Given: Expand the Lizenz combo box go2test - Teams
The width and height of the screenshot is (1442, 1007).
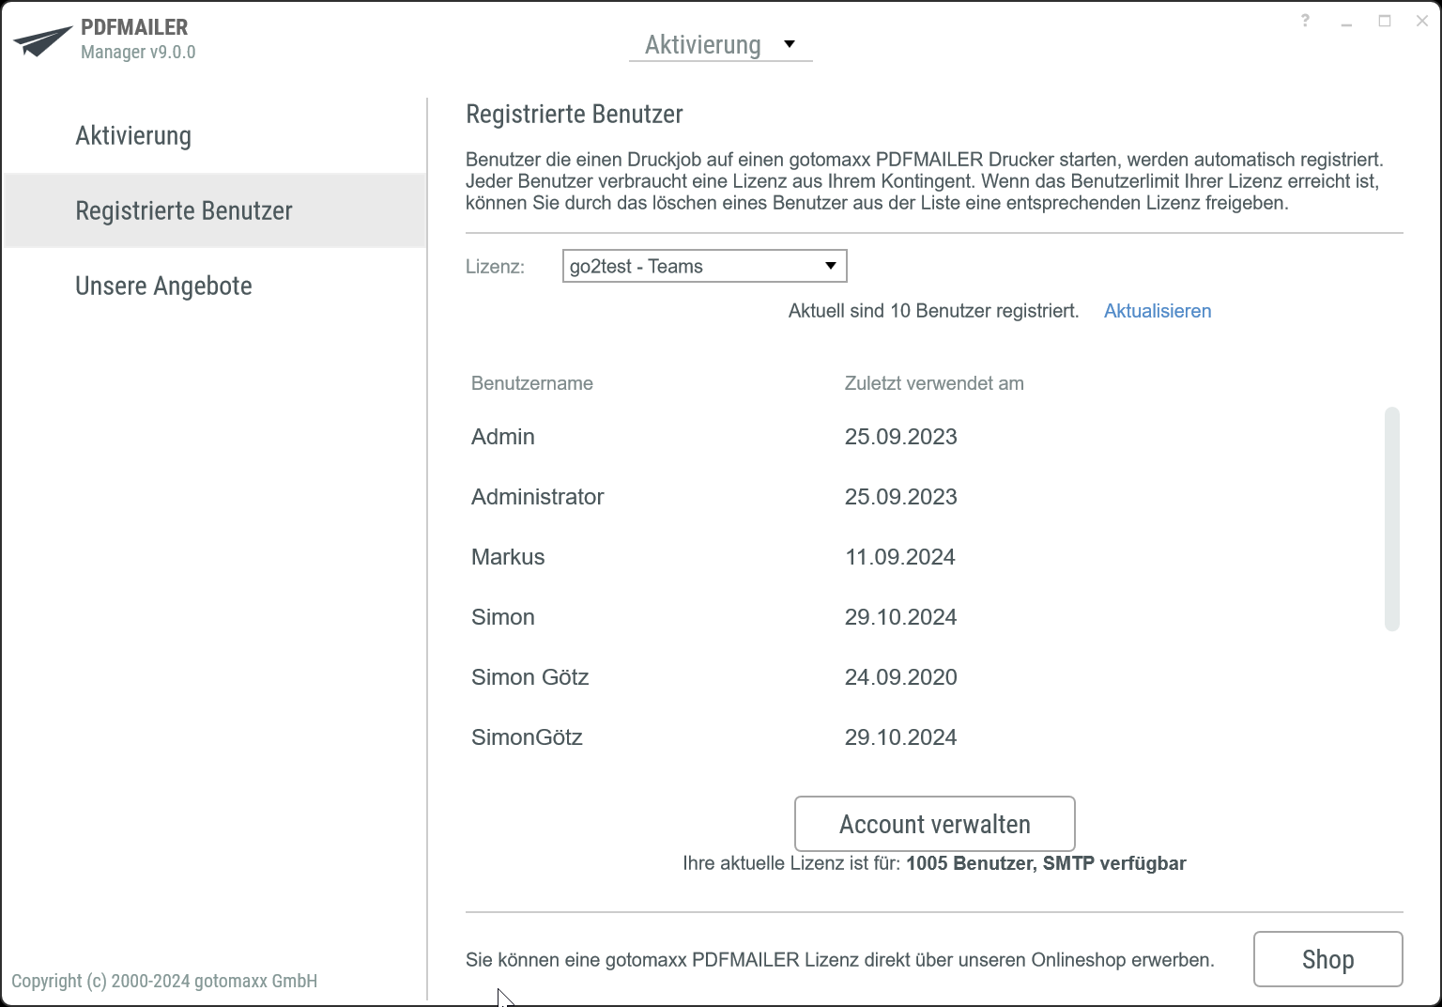Looking at the screenshot, I should point(704,266).
